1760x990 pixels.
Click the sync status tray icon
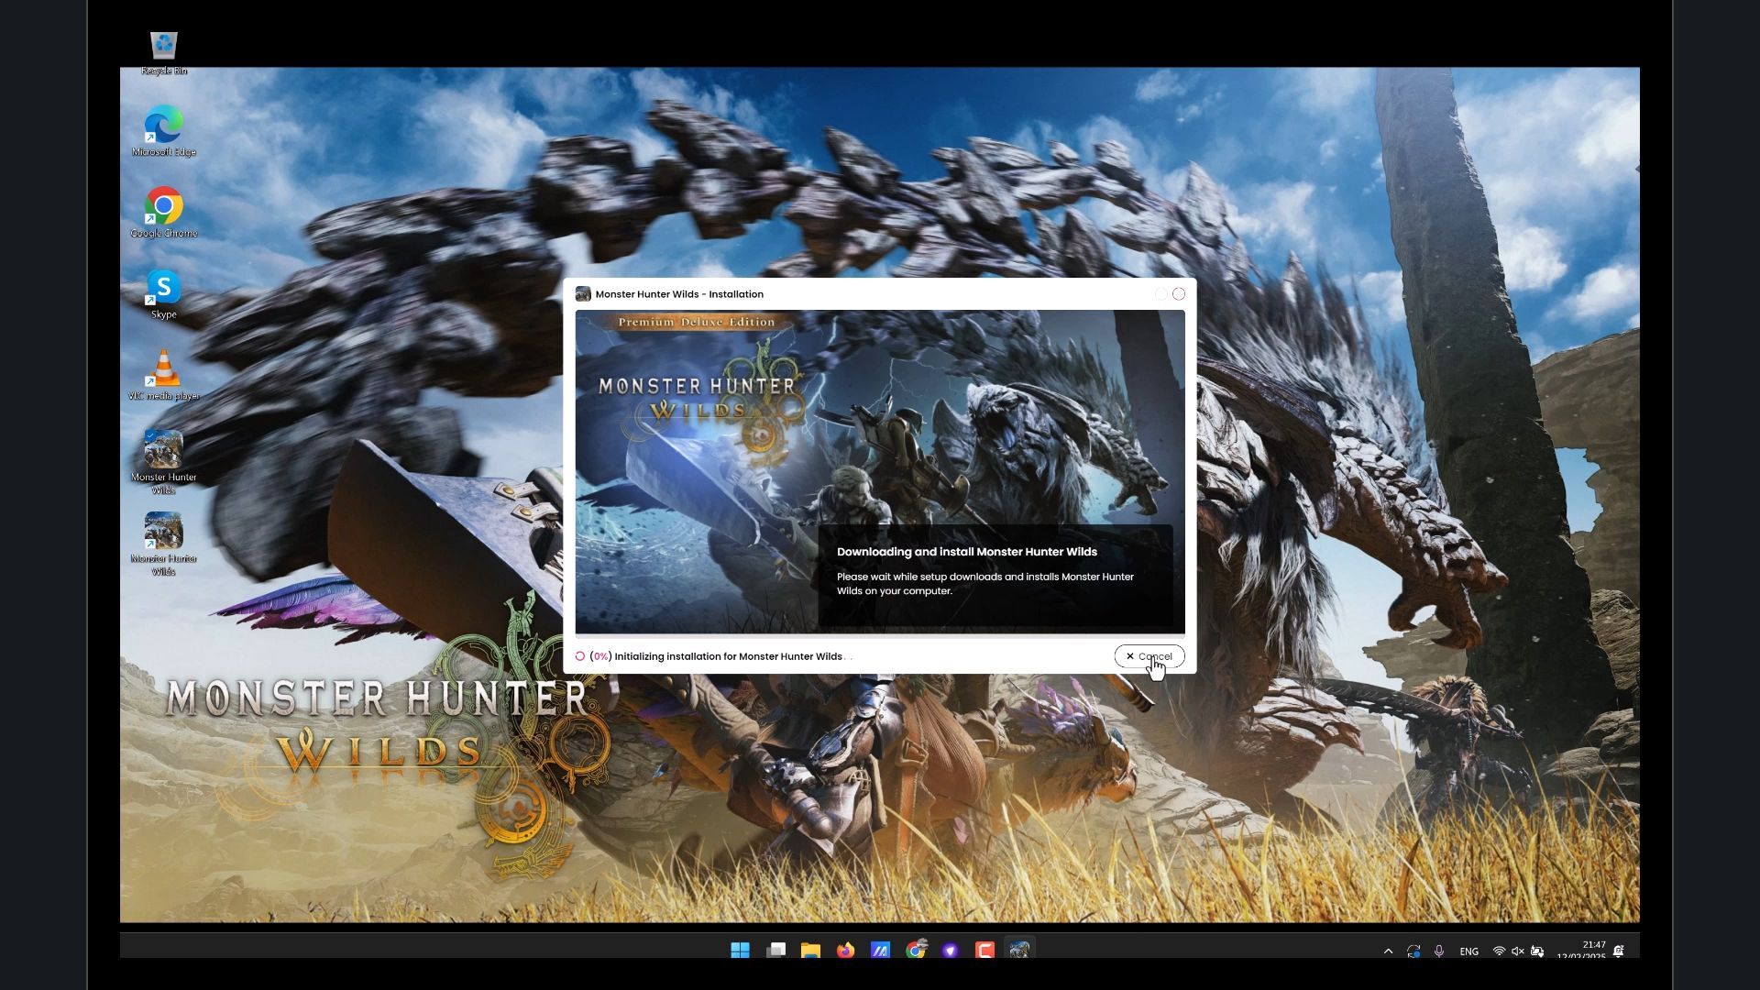[x=1413, y=951]
